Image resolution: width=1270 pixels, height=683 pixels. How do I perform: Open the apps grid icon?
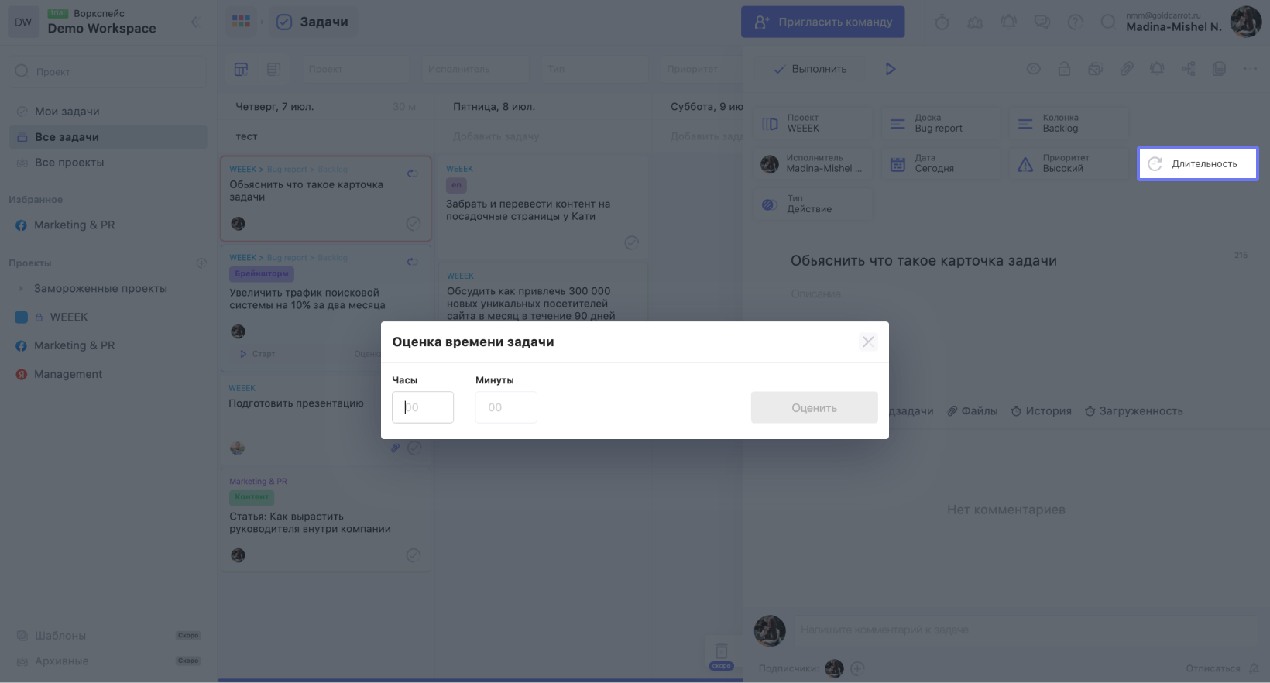[x=241, y=22]
